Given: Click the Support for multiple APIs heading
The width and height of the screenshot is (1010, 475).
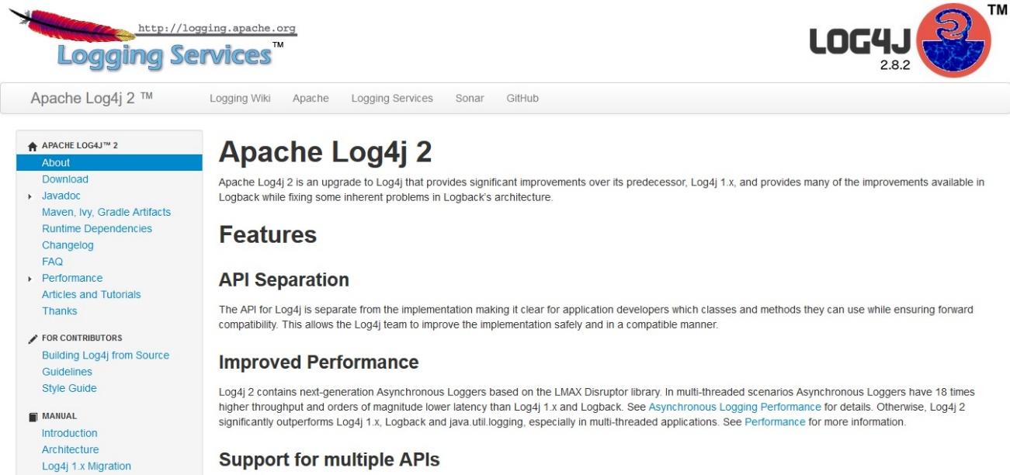Looking at the screenshot, I should pyautogui.click(x=329, y=460).
